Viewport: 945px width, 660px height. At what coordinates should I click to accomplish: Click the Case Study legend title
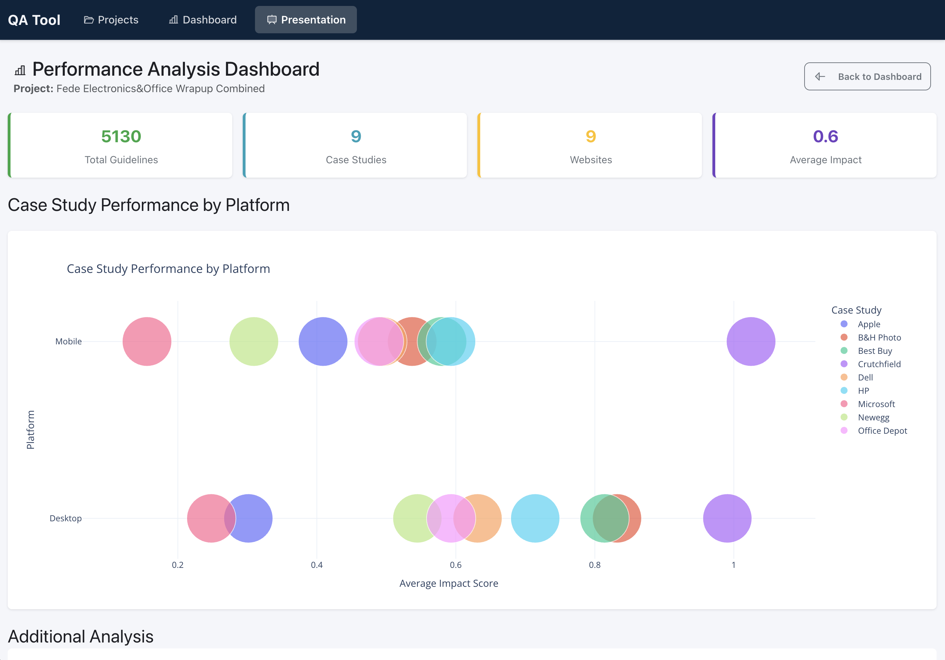coord(856,310)
